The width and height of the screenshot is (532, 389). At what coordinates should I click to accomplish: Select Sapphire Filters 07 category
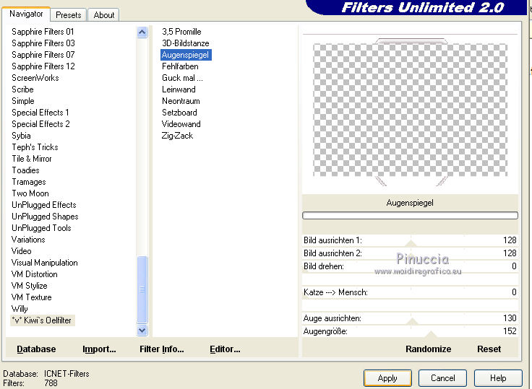(x=43, y=55)
